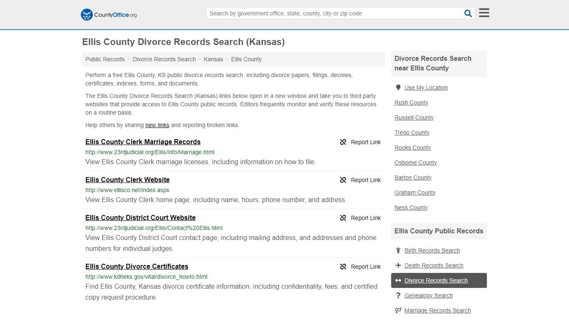Click the kdheks.gov divorce_howto URL

click(x=146, y=277)
